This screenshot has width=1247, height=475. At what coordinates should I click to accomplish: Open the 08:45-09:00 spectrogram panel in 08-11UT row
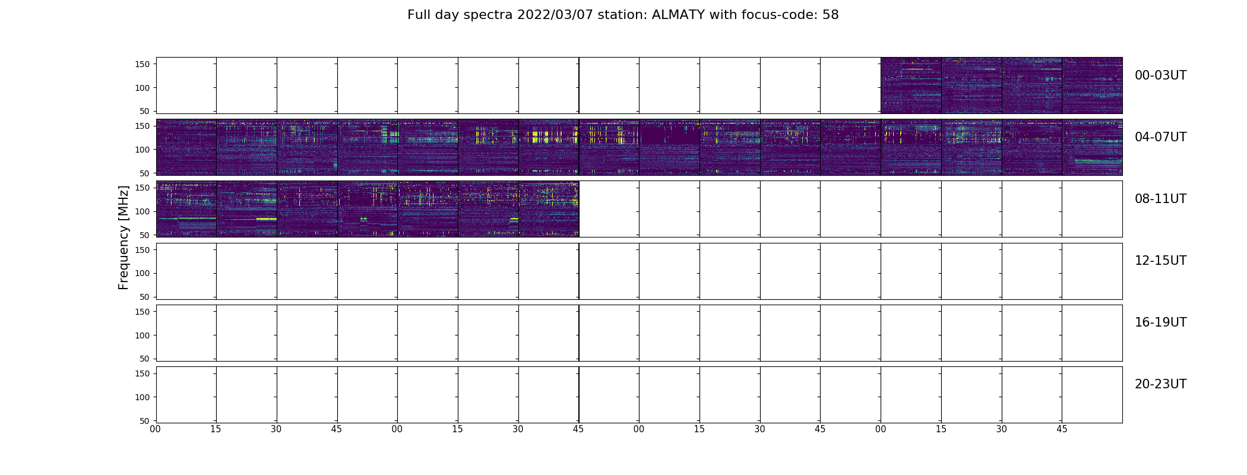pyautogui.click(x=368, y=209)
